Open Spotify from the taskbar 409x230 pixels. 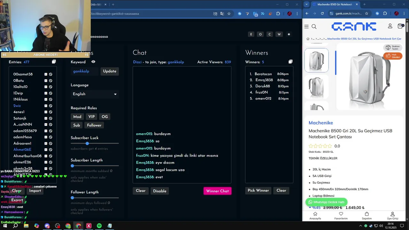tap(99, 226)
